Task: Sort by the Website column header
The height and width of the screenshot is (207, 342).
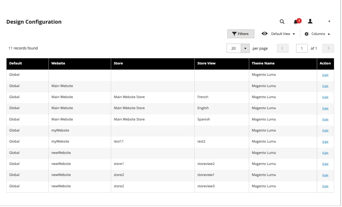Action: (80, 63)
